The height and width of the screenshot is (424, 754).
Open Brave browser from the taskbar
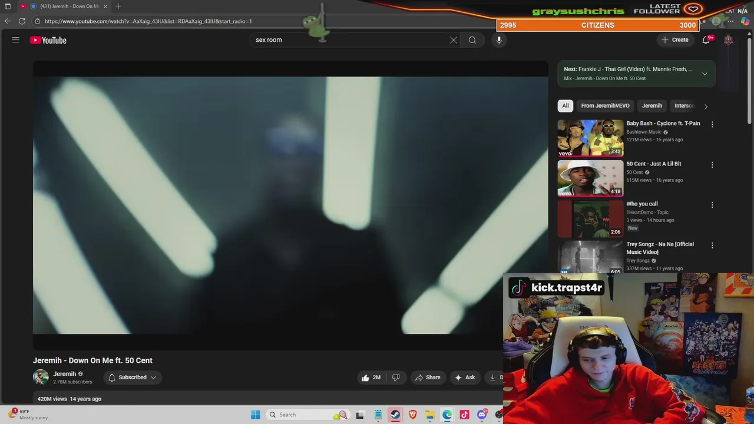tap(412, 415)
